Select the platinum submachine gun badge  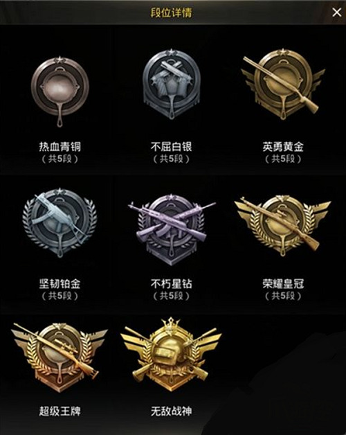pyautogui.click(x=60, y=223)
